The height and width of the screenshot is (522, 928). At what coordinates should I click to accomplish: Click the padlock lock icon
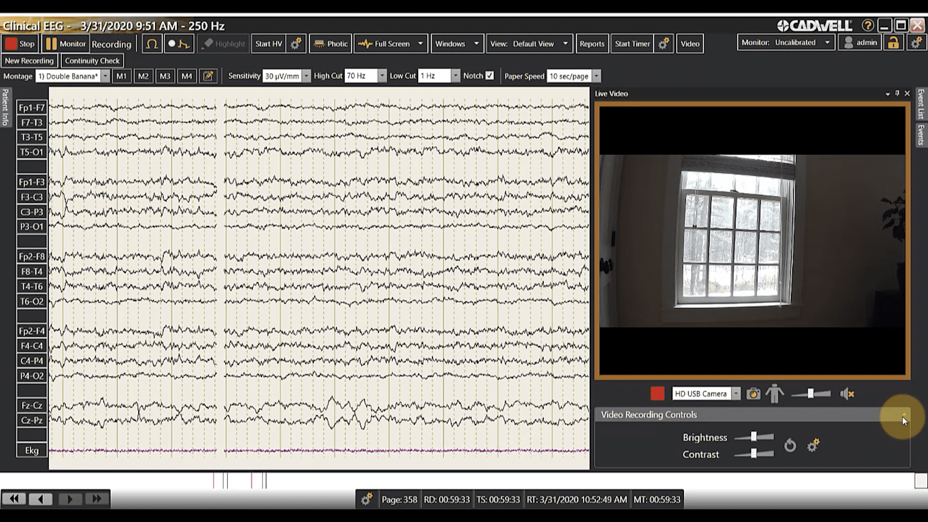pos(893,43)
